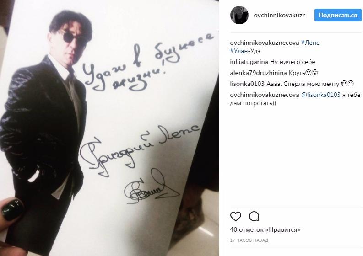Viewport: 363px width, 256px height.
Task: Click the comment bubble icon
Action: pos(254,216)
